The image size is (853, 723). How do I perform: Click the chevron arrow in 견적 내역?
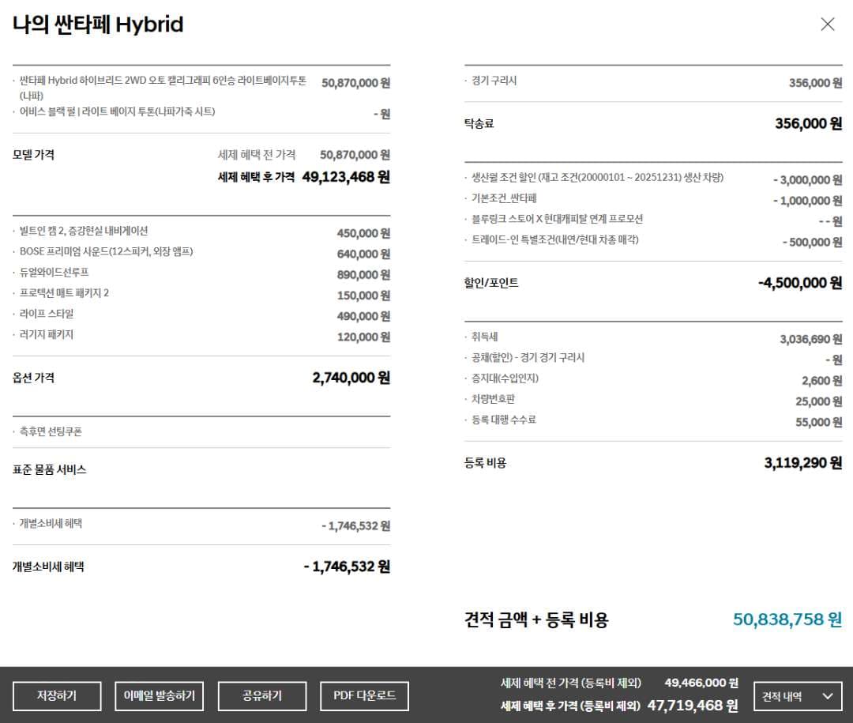tap(828, 696)
